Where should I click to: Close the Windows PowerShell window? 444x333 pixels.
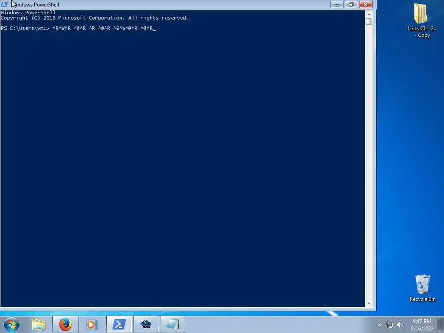click(366, 4)
